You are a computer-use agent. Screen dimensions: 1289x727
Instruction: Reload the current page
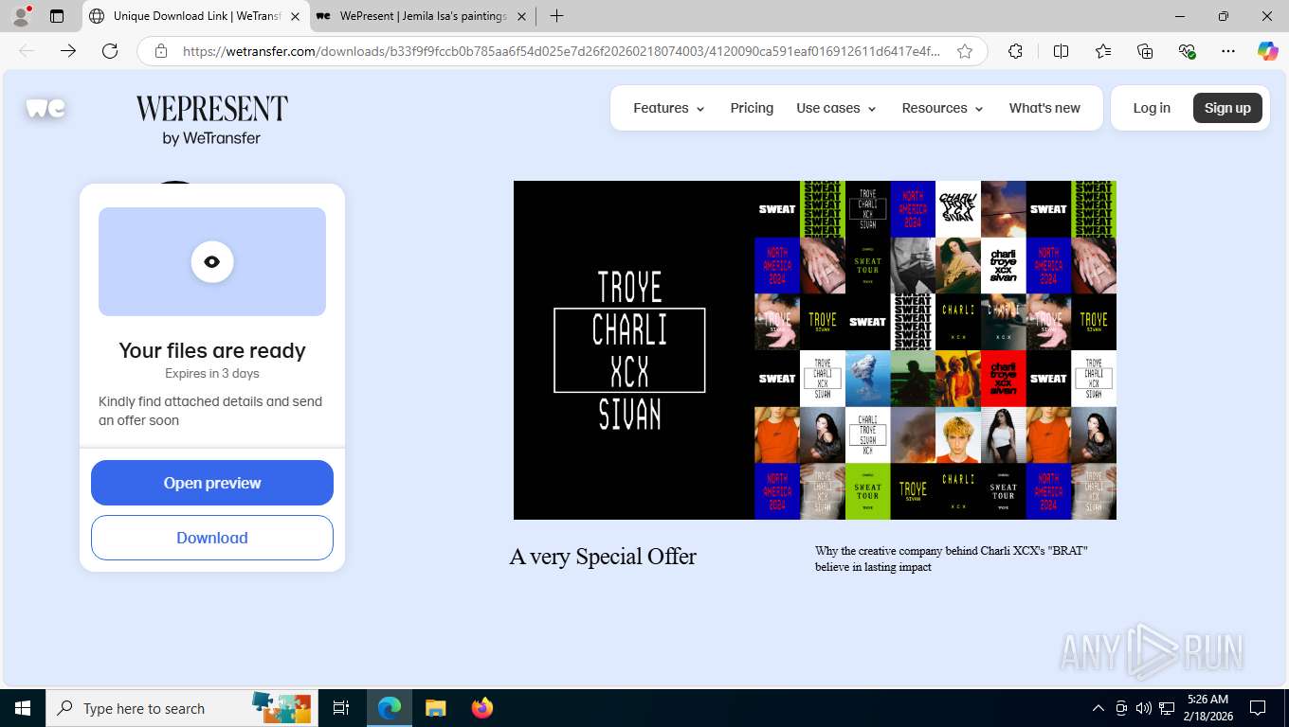click(110, 51)
